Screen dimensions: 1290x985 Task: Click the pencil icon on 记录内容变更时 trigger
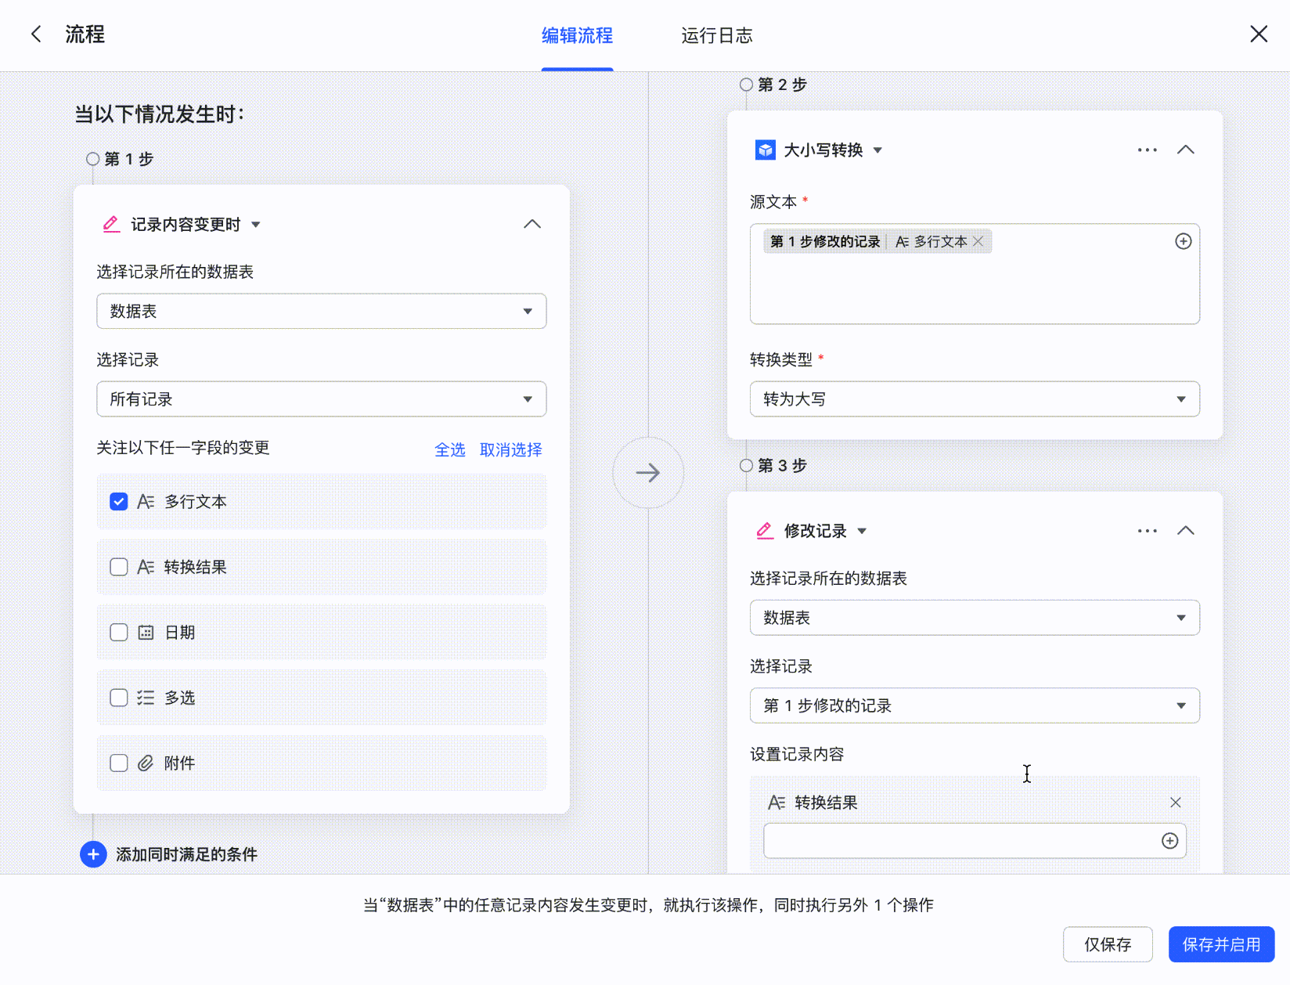(x=110, y=224)
